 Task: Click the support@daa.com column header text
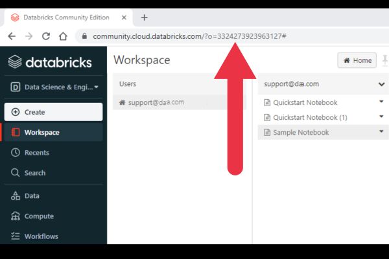pos(292,84)
